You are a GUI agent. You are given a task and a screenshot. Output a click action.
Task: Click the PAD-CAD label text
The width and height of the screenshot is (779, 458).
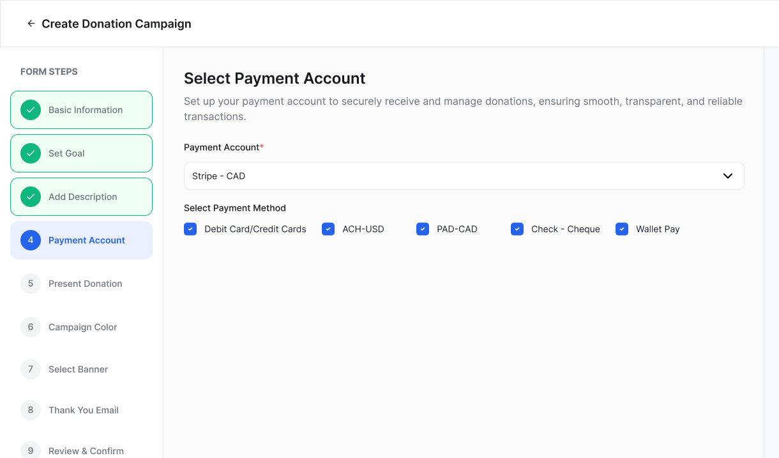457,229
